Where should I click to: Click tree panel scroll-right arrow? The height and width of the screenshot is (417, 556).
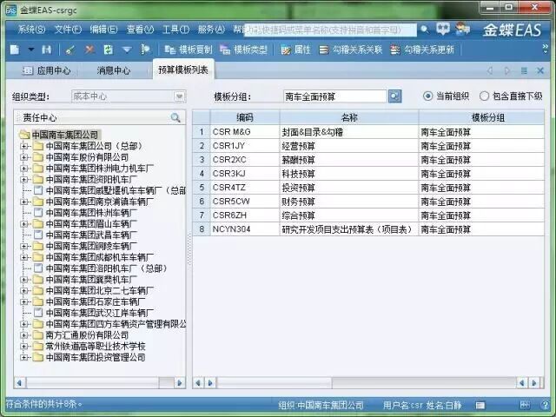pos(180,383)
